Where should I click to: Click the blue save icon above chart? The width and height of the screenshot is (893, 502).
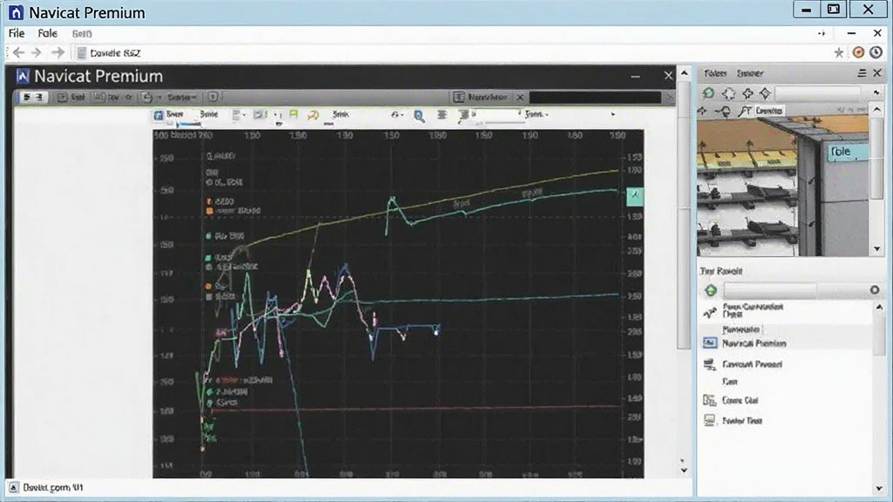pyautogui.click(x=159, y=115)
